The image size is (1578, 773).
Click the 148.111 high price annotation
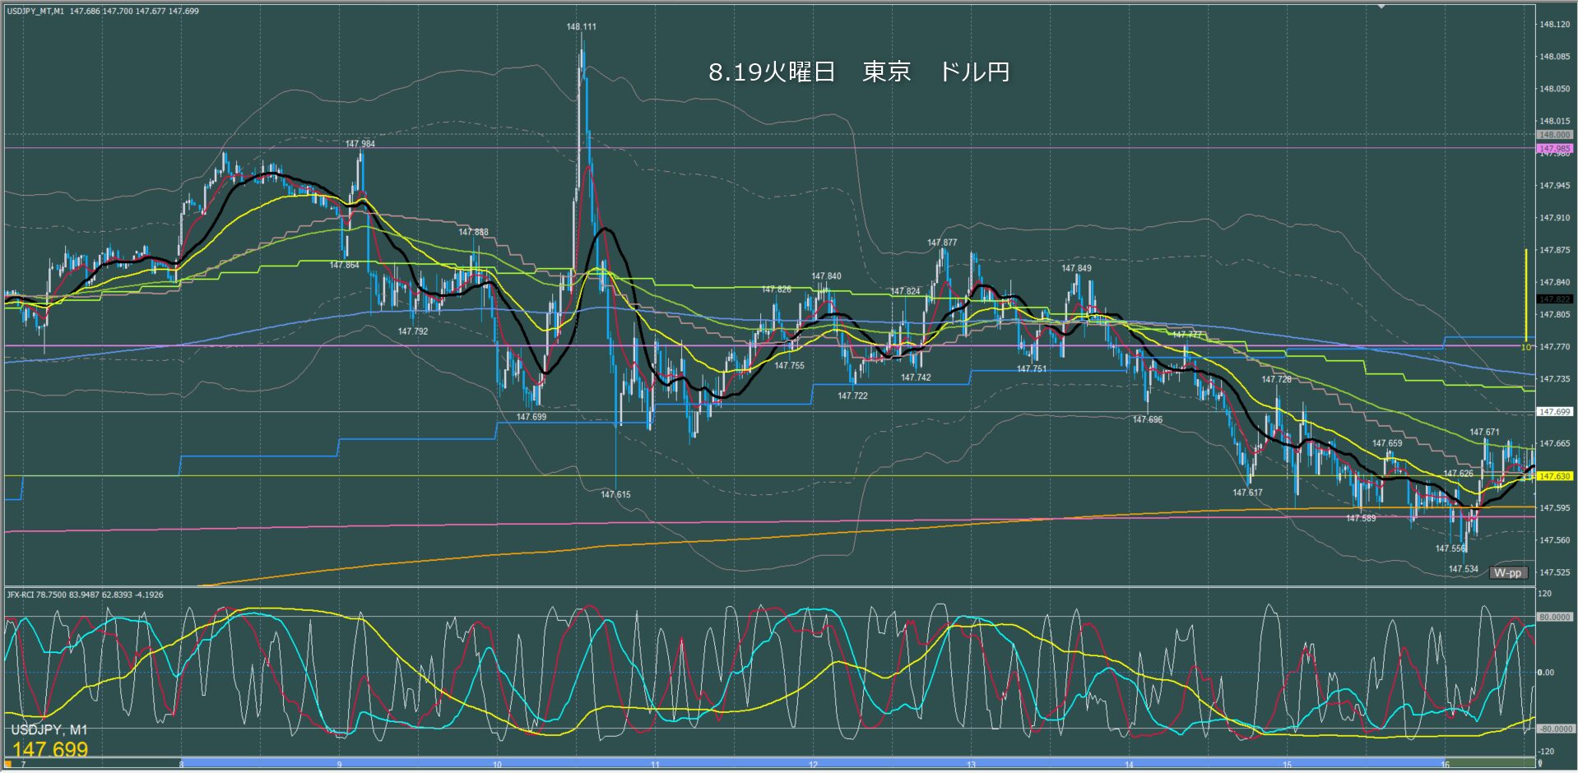click(581, 27)
